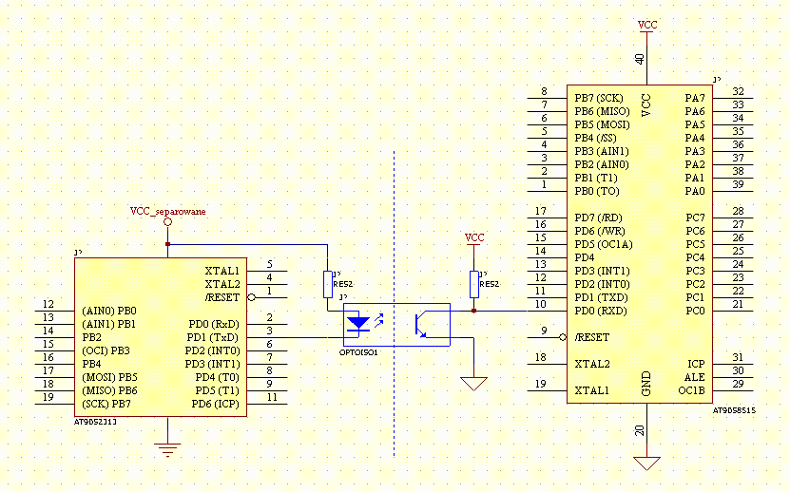Click the ground symbol below pin 20
Image resolution: width=790 pixels, height=492 pixels.
point(646,463)
